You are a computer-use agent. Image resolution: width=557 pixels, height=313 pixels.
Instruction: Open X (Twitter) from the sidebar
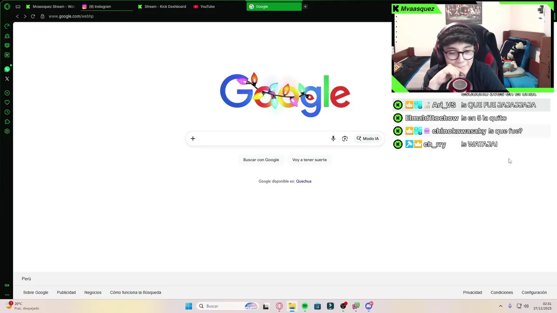(x=7, y=79)
